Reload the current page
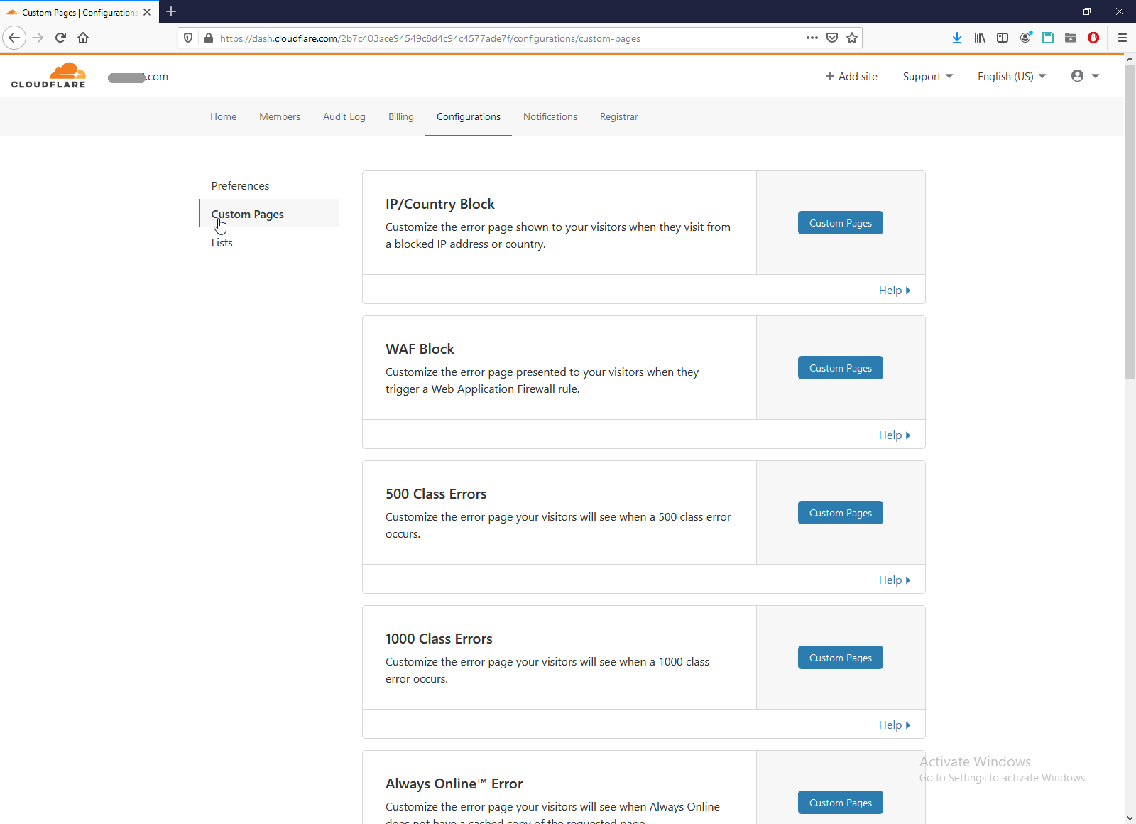Image resolution: width=1136 pixels, height=824 pixels. (x=60, y=38)
